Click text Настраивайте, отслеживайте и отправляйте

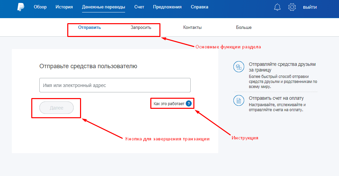click(x=277, y=107)
